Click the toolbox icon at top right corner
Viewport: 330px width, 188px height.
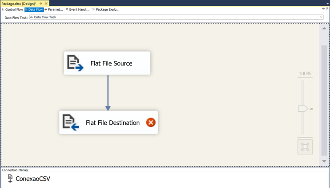tap(327, 8)
